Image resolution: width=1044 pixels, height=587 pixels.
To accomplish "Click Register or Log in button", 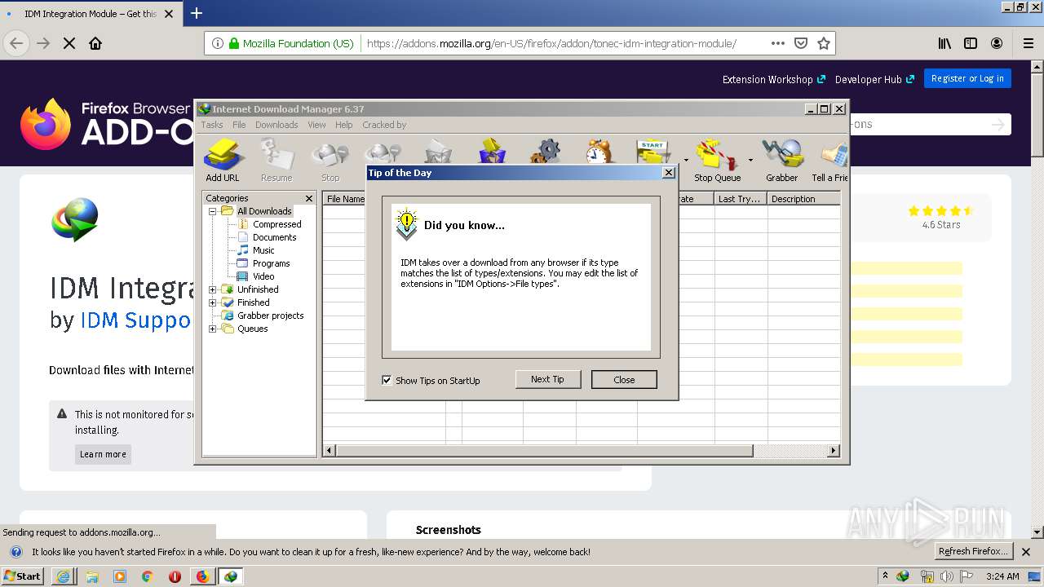I will tap(967, 78).
